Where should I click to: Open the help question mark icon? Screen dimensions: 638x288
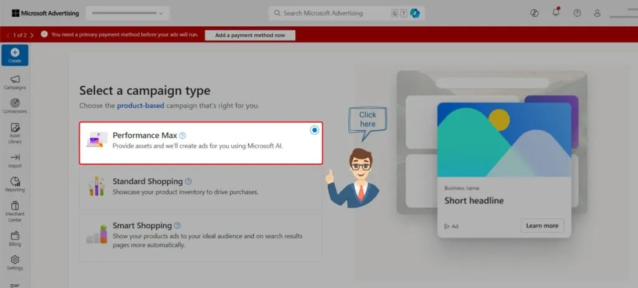click(577, 13)
